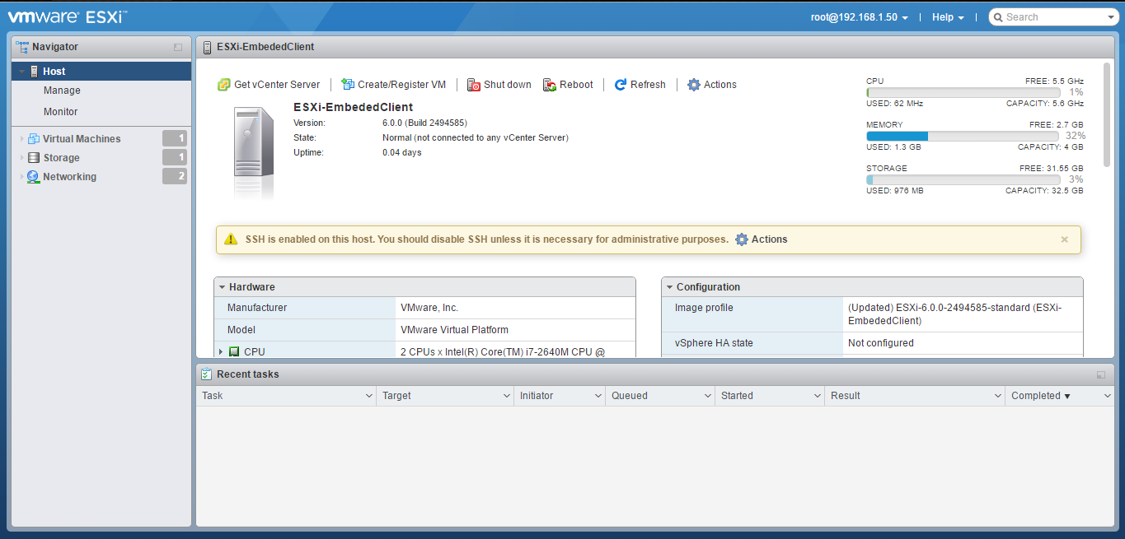
Task: Select Networking in the Navigator
Action: tap(68, 176)
